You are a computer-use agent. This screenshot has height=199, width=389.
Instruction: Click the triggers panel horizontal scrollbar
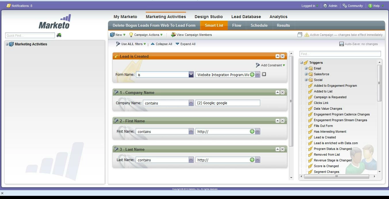tap(337, 176)
